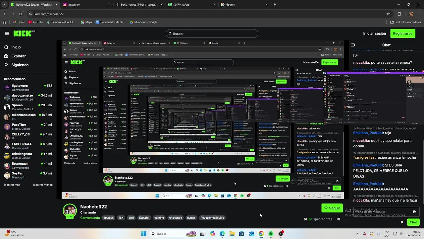
Task: Click the Iniciar sesión button
Action: (374, 34)
